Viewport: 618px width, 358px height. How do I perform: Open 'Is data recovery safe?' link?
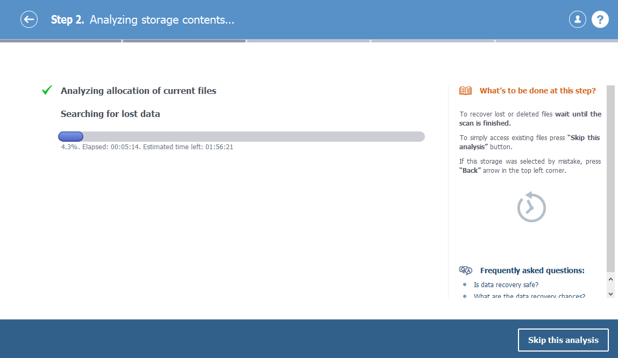(x=506, y=285)
